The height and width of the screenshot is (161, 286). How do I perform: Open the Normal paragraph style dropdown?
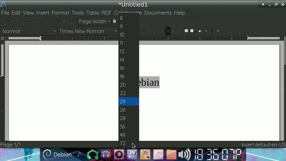[29, 31]
